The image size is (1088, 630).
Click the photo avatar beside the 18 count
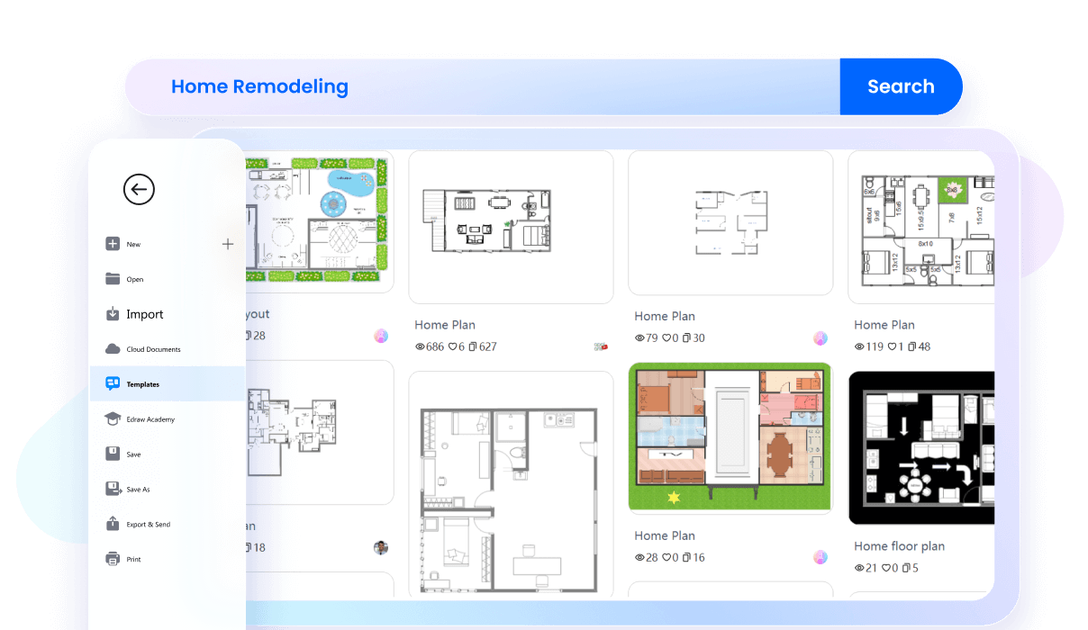381,547
